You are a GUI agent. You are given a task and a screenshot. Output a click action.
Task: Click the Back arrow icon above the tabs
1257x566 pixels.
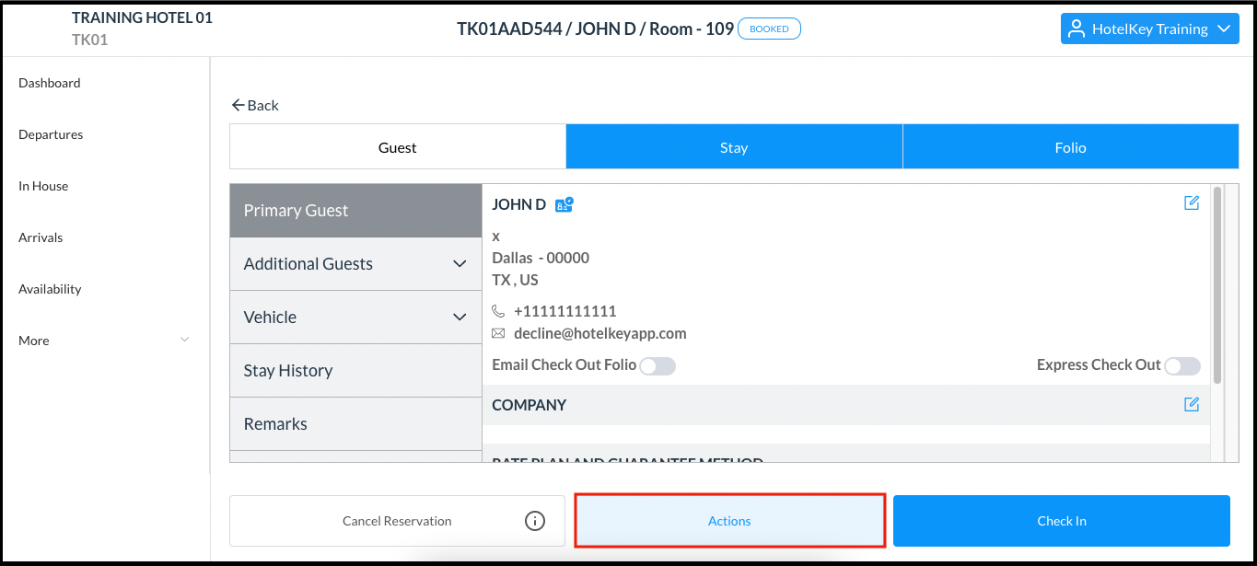(238, 104)
